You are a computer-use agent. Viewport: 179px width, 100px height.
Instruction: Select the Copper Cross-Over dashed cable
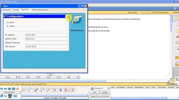(43, 90)
